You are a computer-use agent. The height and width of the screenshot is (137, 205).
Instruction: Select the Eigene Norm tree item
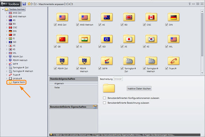pos(19,82)
